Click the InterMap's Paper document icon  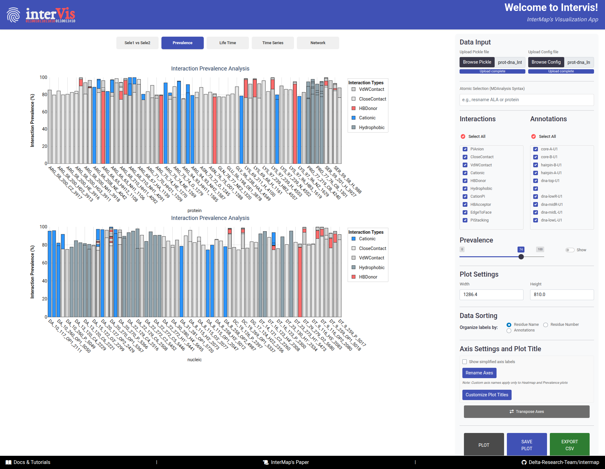[266, 462]
